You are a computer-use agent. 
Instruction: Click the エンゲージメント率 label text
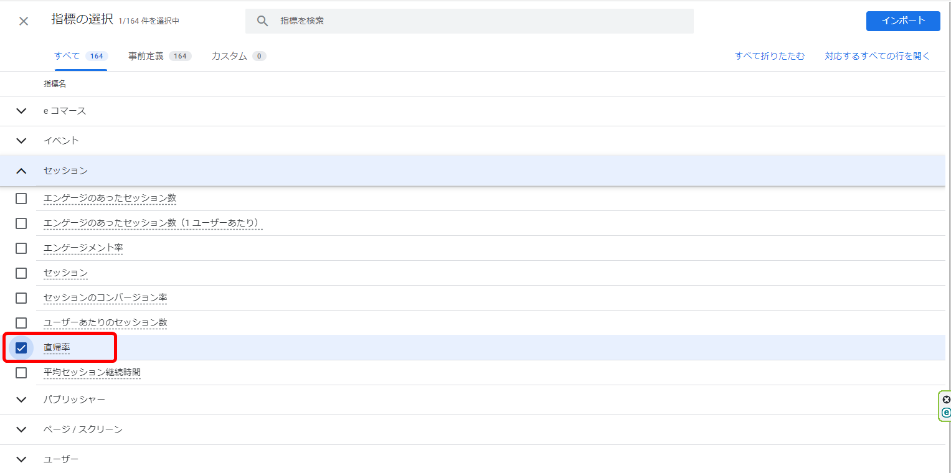point(83,248)
